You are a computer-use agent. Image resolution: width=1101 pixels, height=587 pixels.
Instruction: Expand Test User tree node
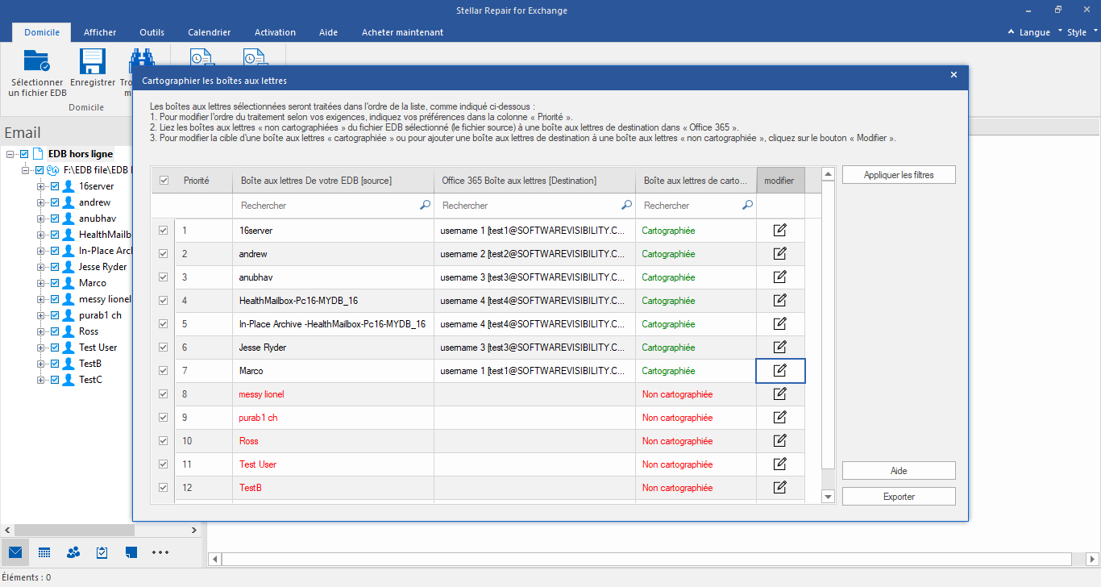40,348
